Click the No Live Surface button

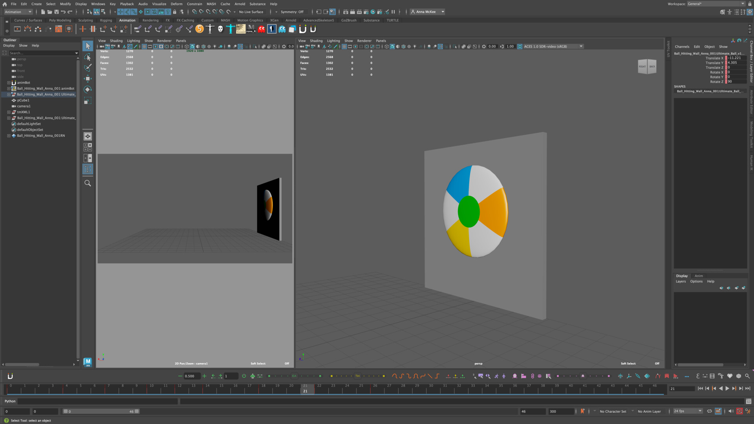251,12
